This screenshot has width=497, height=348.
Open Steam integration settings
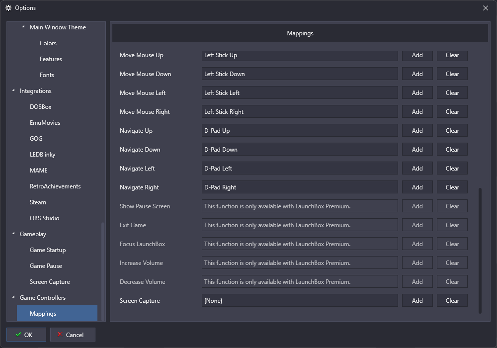[x=38, y=202]
